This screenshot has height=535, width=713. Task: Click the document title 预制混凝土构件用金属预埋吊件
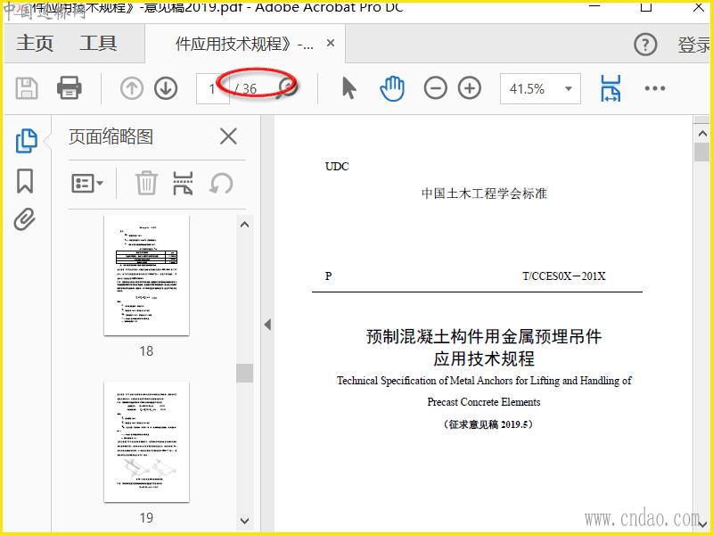tap(484, 337)
